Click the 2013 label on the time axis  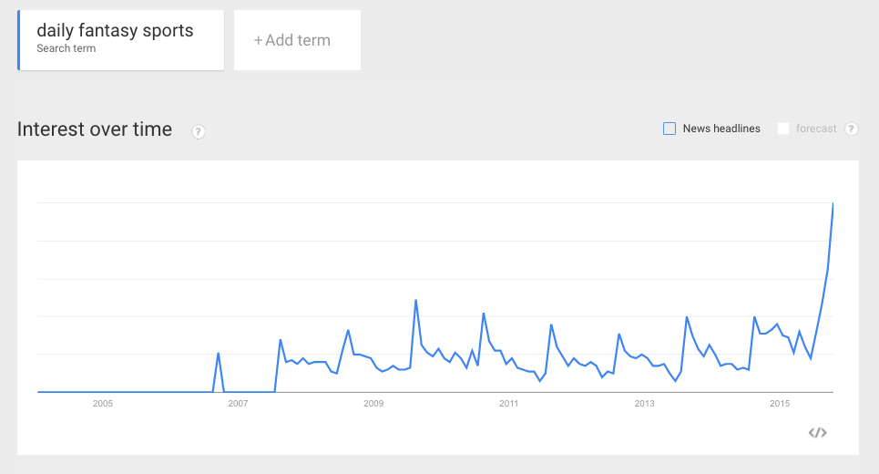pos(644,403)
